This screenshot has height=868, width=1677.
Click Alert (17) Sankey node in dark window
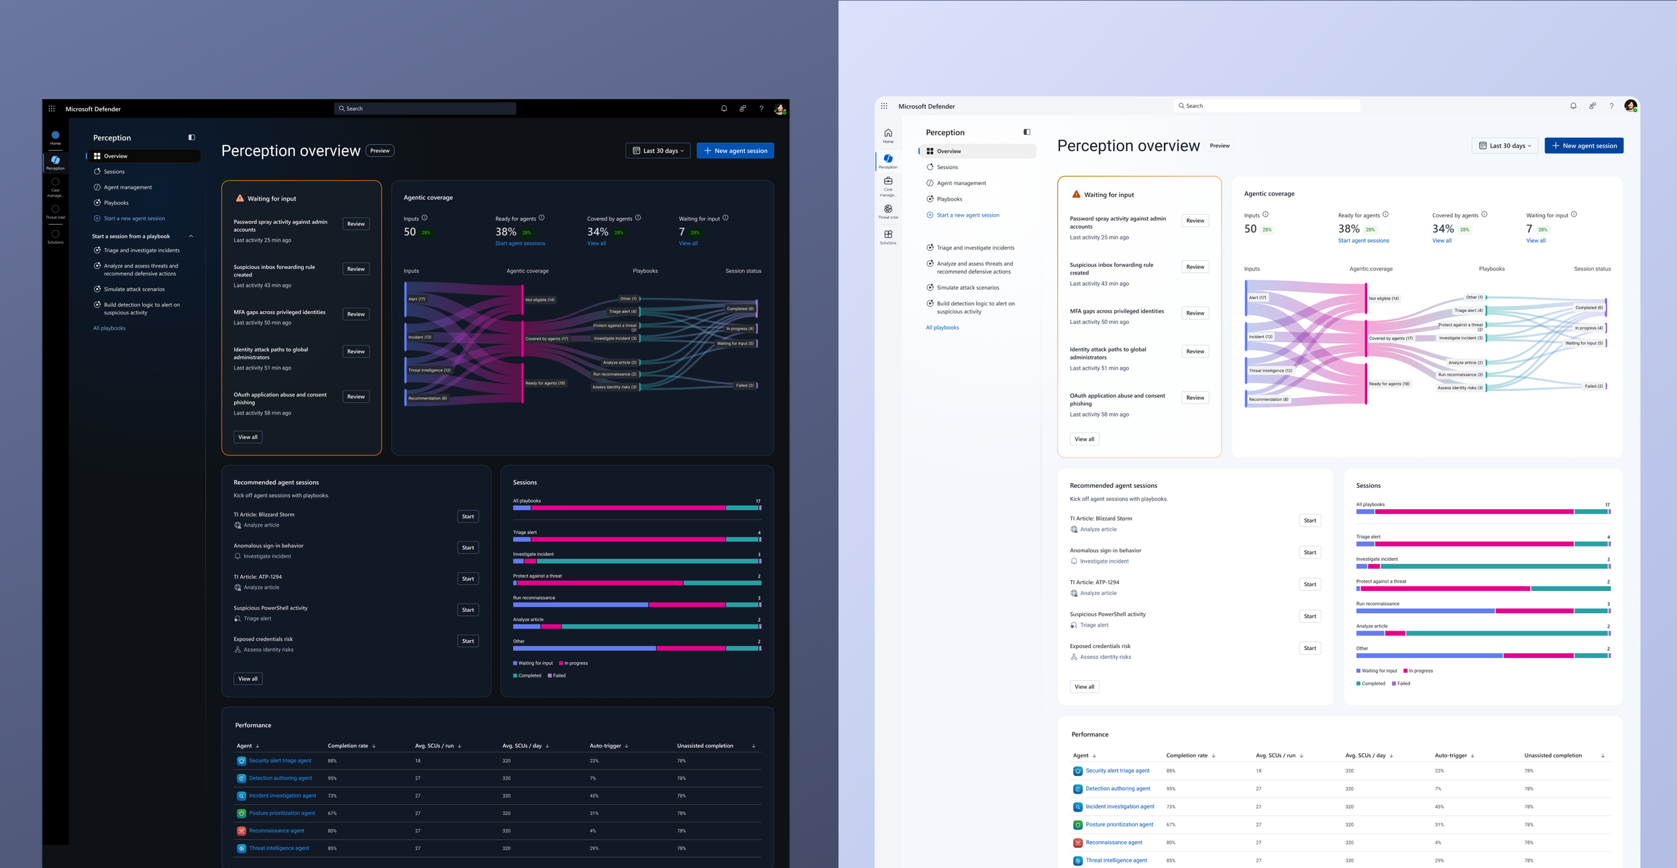[x=417, y=299]
